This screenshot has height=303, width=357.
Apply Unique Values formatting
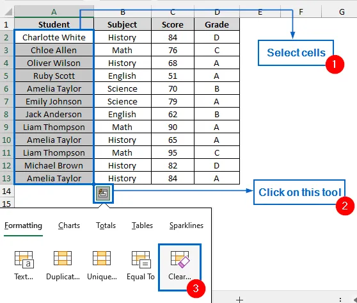click(102, 265)
